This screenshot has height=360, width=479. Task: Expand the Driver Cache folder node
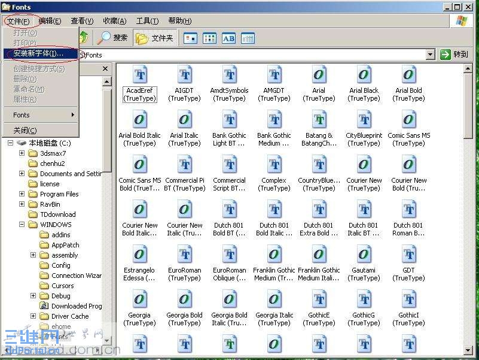(33, 316)
